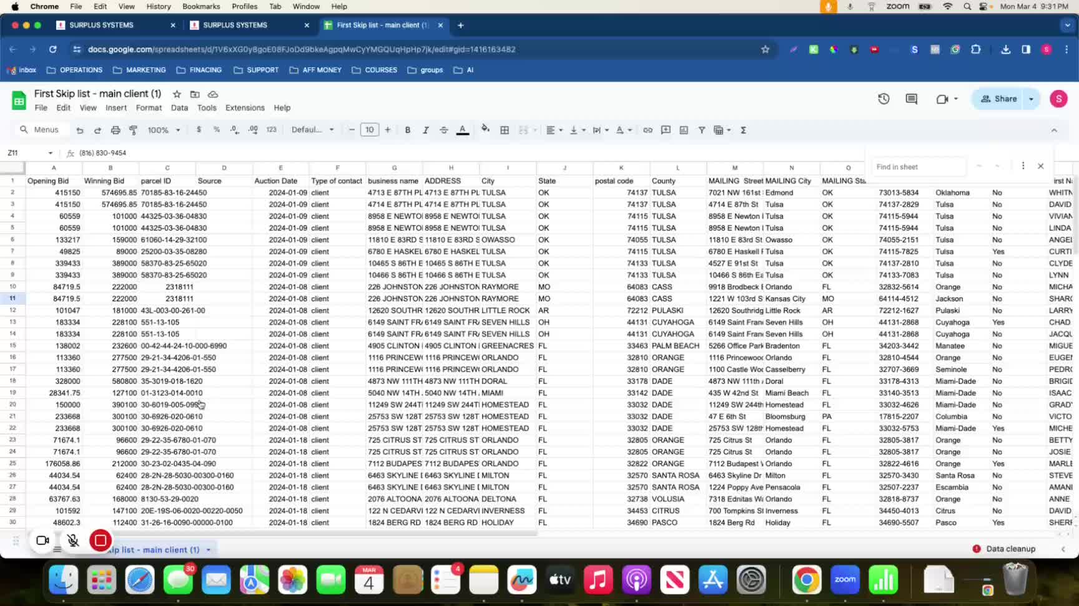Expand the Share button dropdown arrow

point(1031,99)
